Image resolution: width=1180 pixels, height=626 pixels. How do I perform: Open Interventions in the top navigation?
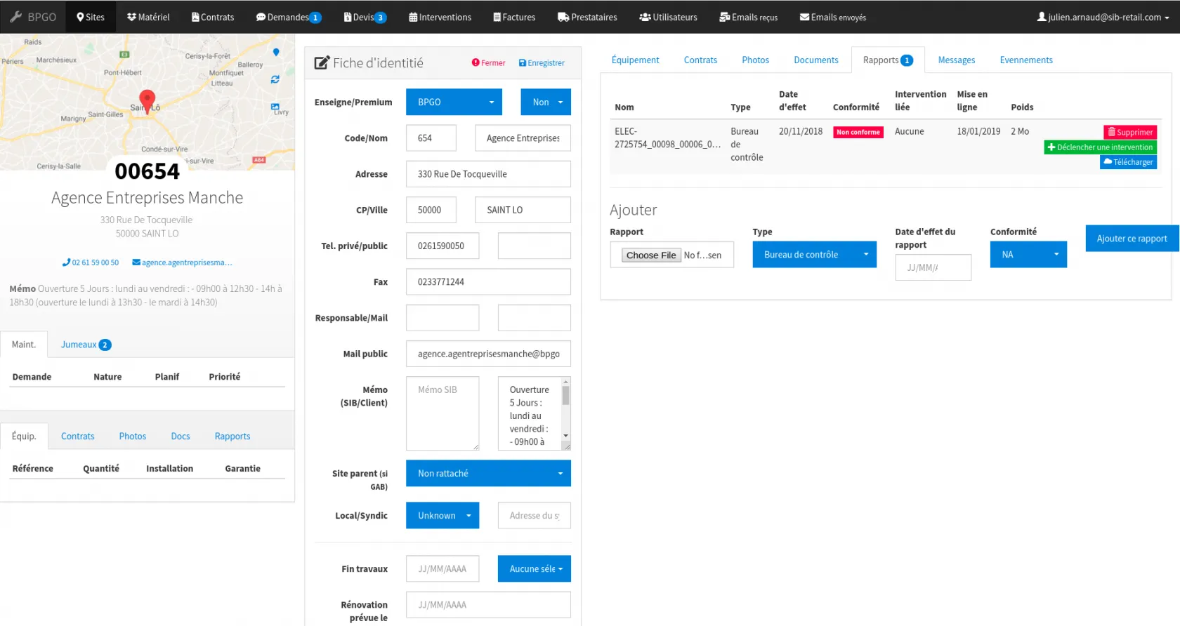[440, 17]
